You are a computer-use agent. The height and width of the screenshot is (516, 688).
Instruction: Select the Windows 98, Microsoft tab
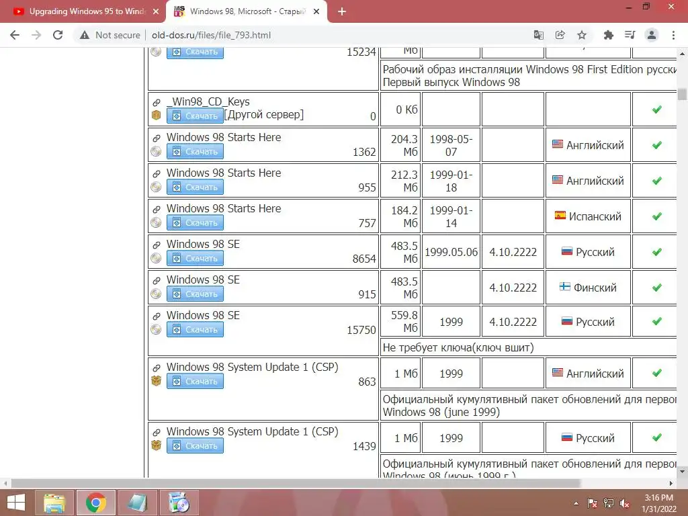[x=247, y=11]
